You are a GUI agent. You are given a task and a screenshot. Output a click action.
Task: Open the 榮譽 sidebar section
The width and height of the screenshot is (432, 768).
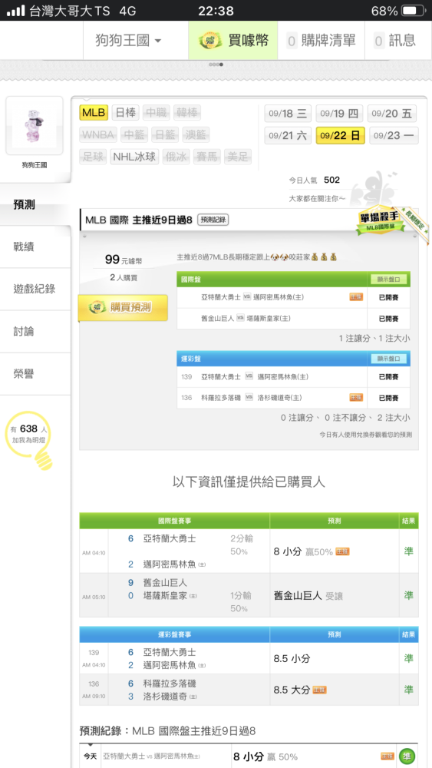click(35, 374)
